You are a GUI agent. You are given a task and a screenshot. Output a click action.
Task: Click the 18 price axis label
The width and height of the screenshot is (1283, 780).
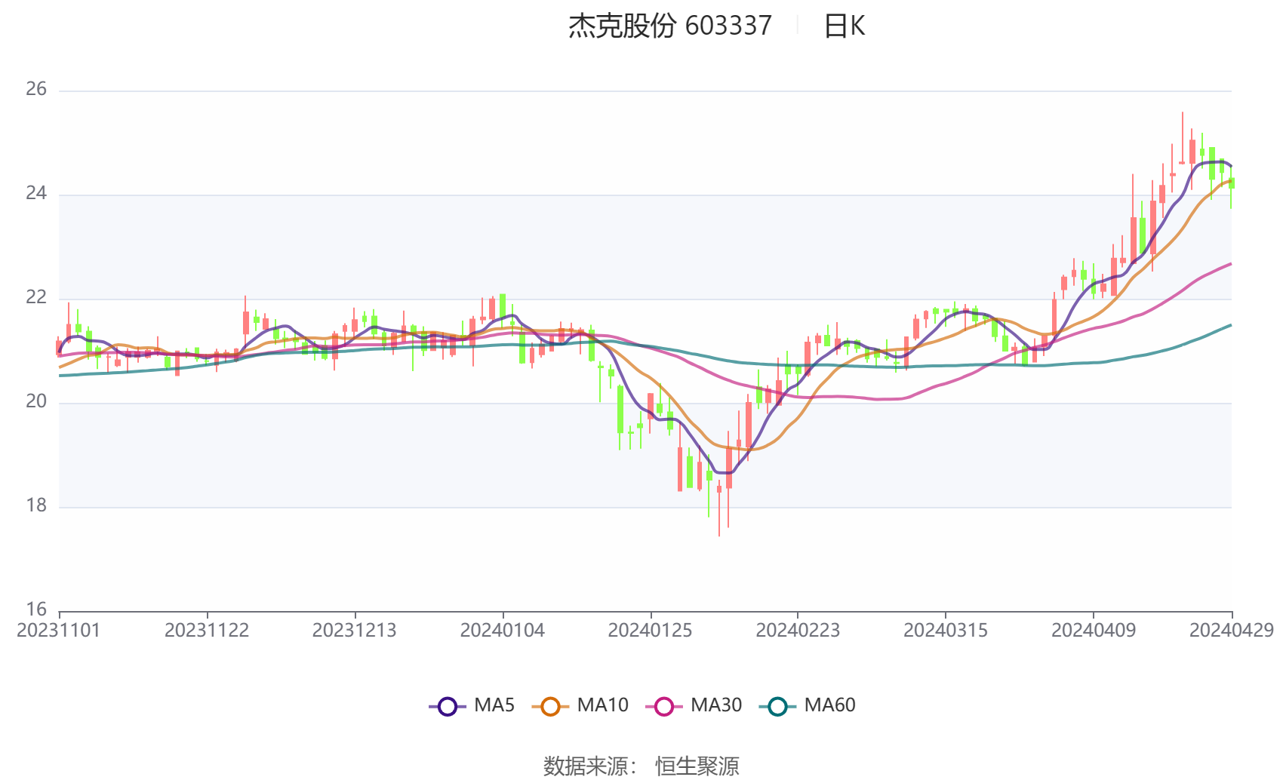pos(36,506)
